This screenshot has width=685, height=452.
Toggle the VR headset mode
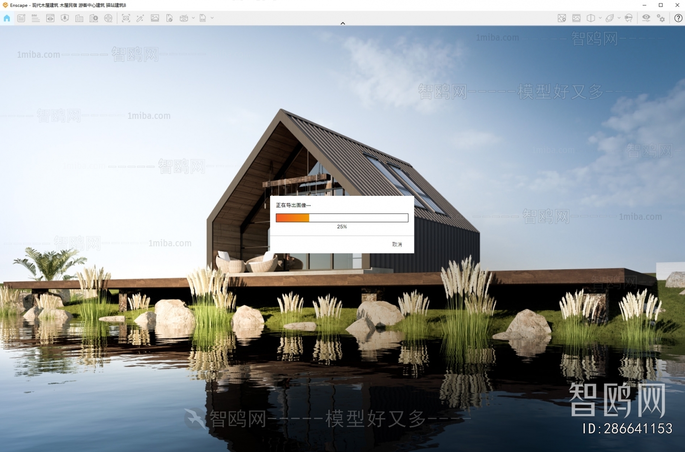pos(628,18)
